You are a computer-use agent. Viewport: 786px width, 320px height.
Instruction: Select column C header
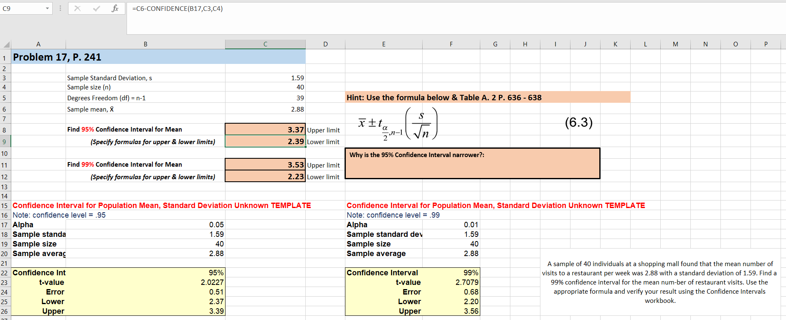point(265,44)
